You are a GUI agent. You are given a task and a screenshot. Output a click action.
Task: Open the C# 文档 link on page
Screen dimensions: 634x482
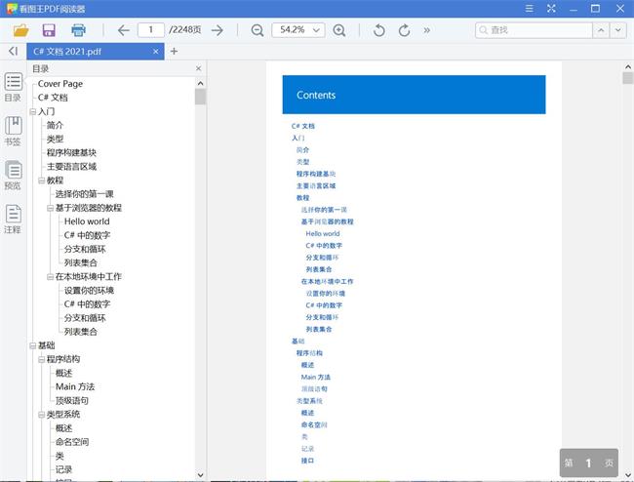[302, 126]
